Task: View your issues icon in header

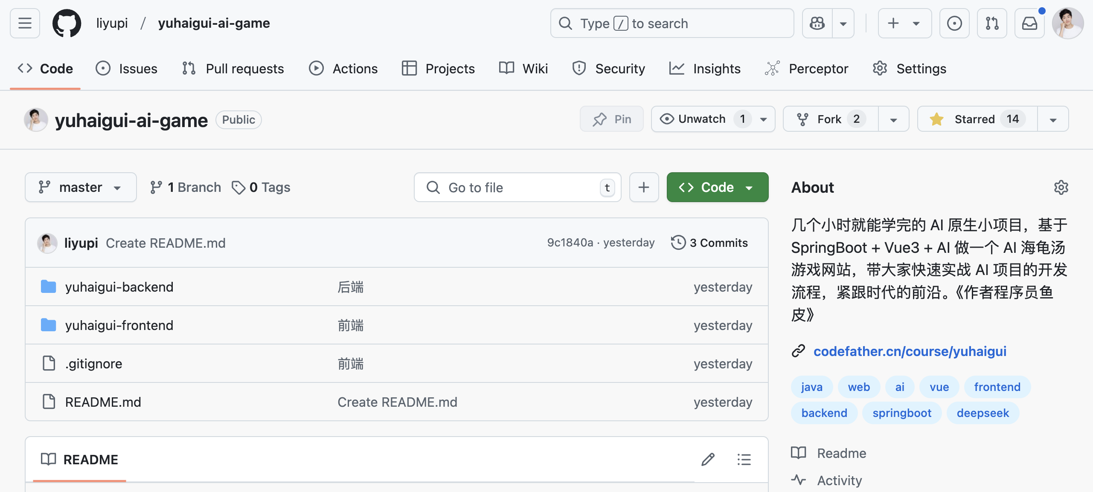Action: click(954, 23)
